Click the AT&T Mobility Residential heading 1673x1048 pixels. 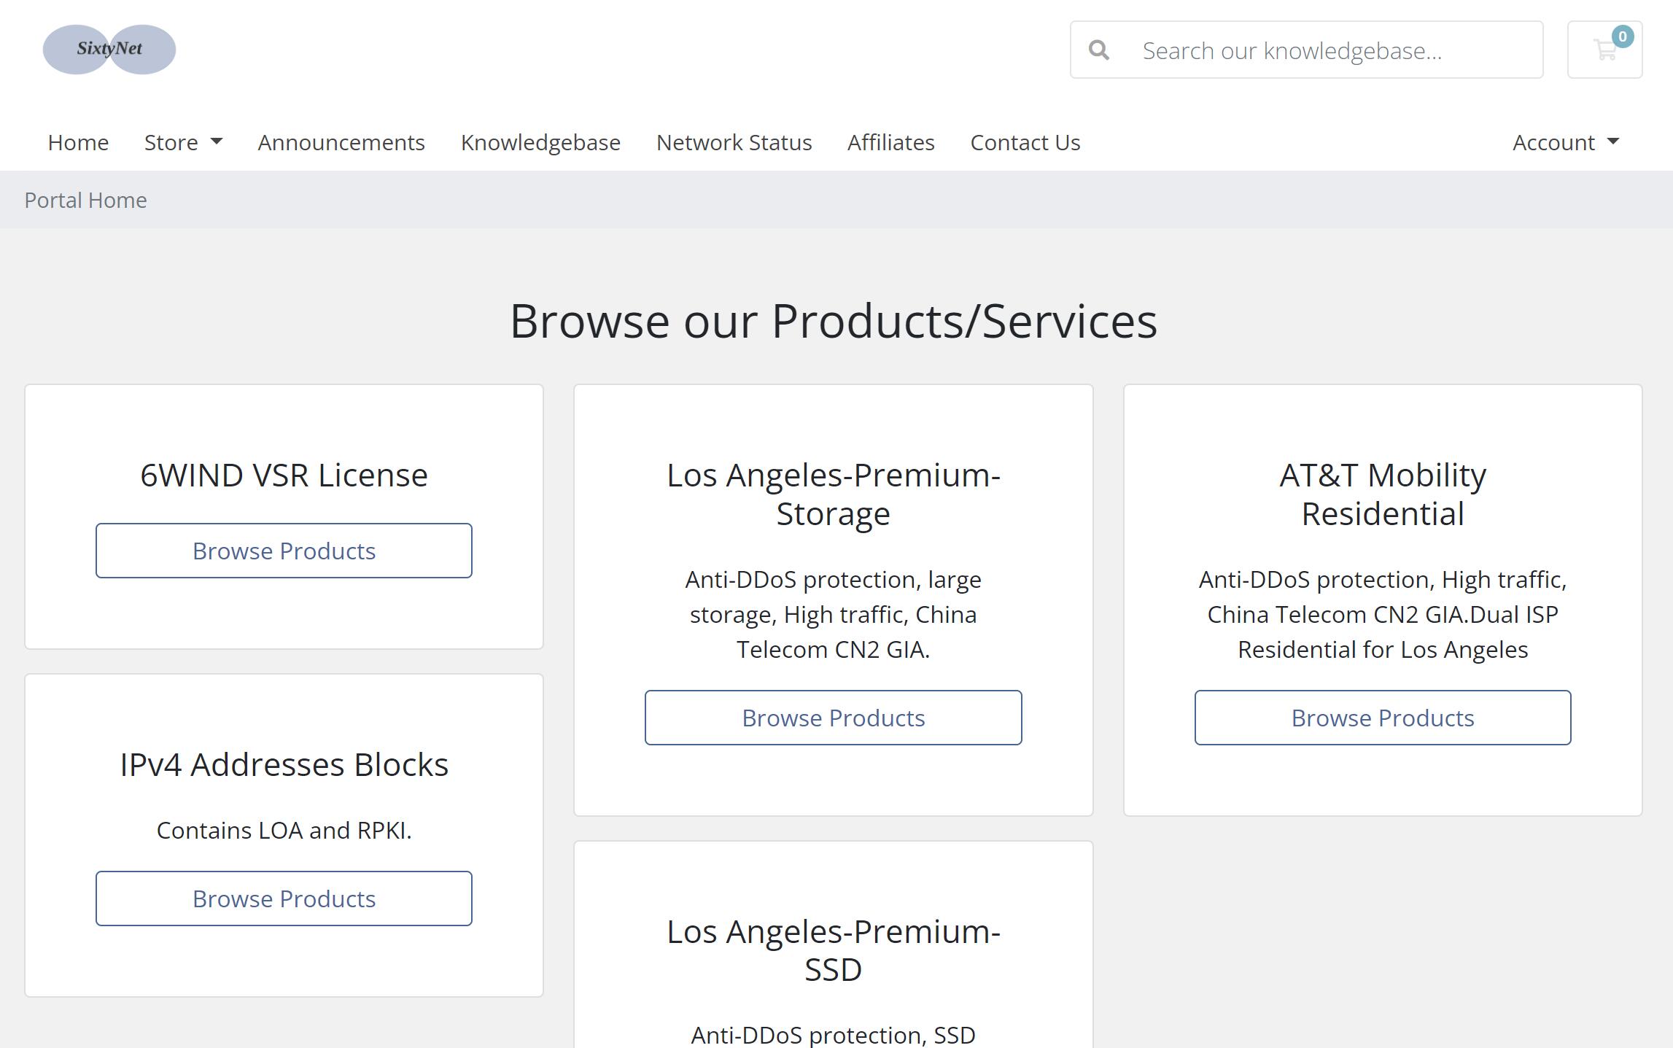1382,494
